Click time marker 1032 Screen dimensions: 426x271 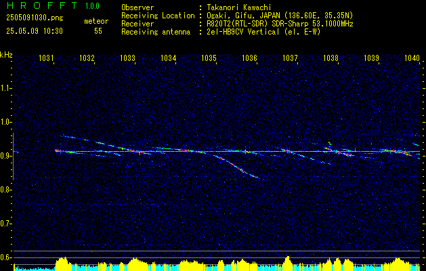click(x=87, y=58)
